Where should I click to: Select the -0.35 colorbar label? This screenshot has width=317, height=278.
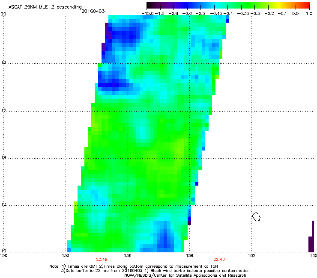pyautogui.click(x=243, y=14)
